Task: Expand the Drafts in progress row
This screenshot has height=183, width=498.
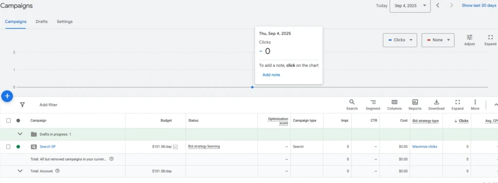Action: pos(20,134)
